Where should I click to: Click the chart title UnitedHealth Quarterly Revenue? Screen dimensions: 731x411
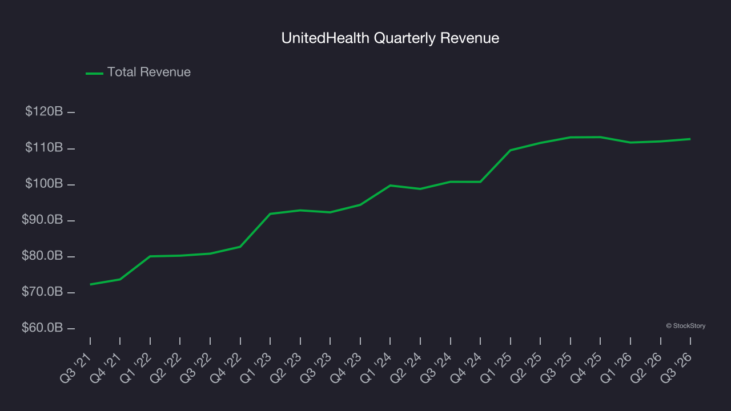tap(390, 38)
